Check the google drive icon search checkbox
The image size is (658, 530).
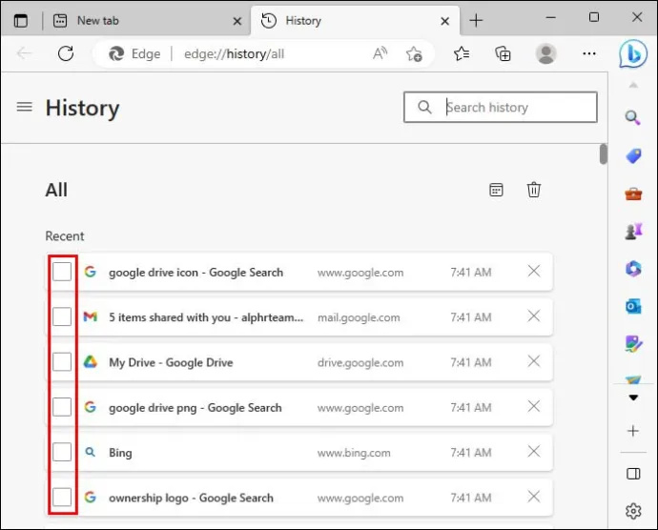62,272
